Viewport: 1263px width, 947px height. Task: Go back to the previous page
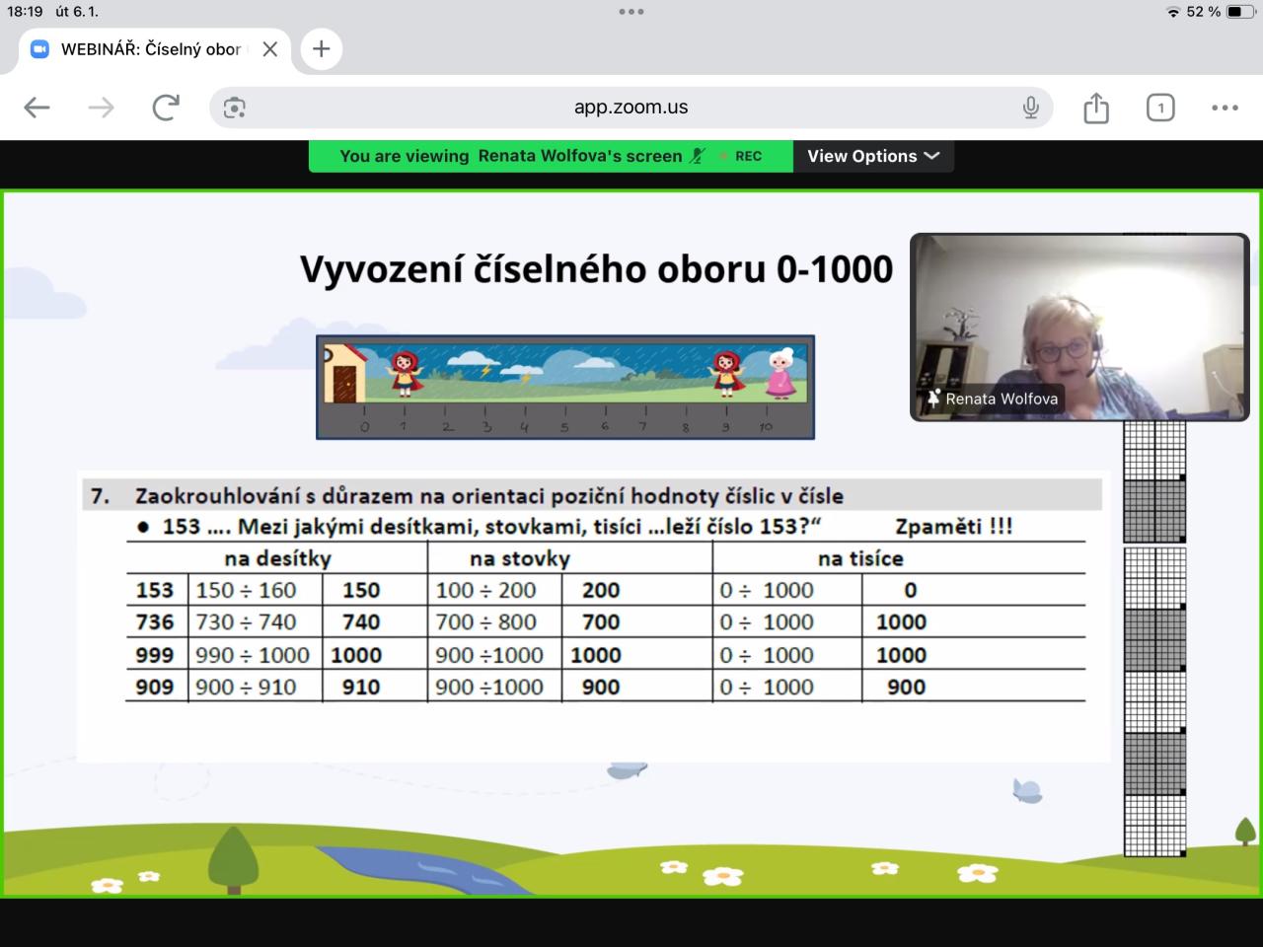[37, 108]
